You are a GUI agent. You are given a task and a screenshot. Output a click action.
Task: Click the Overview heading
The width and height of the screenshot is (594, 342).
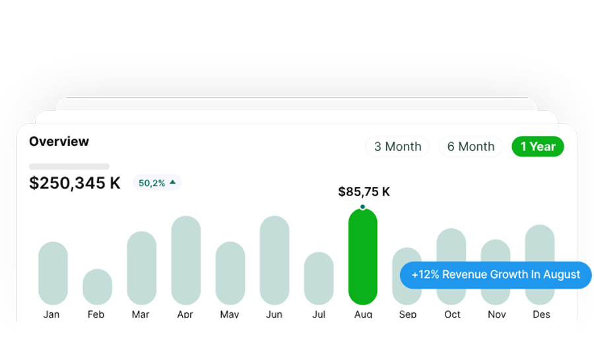59,141
